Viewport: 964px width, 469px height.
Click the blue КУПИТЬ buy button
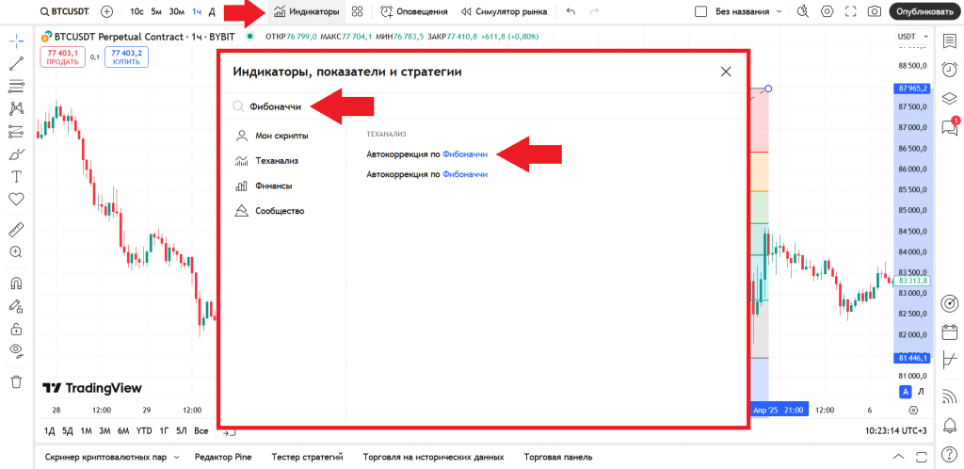pyautogui.click(x=126, y=57)
